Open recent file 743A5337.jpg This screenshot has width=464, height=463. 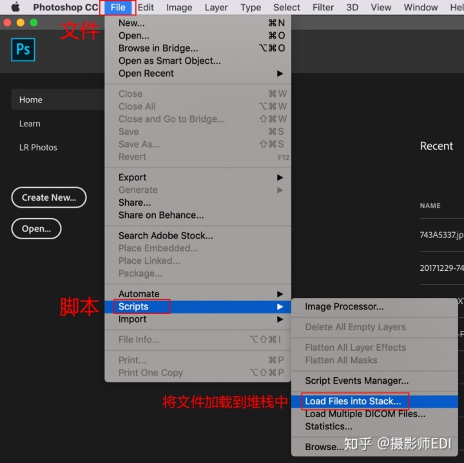pos(441,235)
